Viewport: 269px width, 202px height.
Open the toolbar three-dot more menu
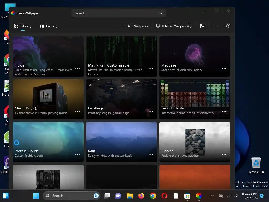tap(216, 26)
